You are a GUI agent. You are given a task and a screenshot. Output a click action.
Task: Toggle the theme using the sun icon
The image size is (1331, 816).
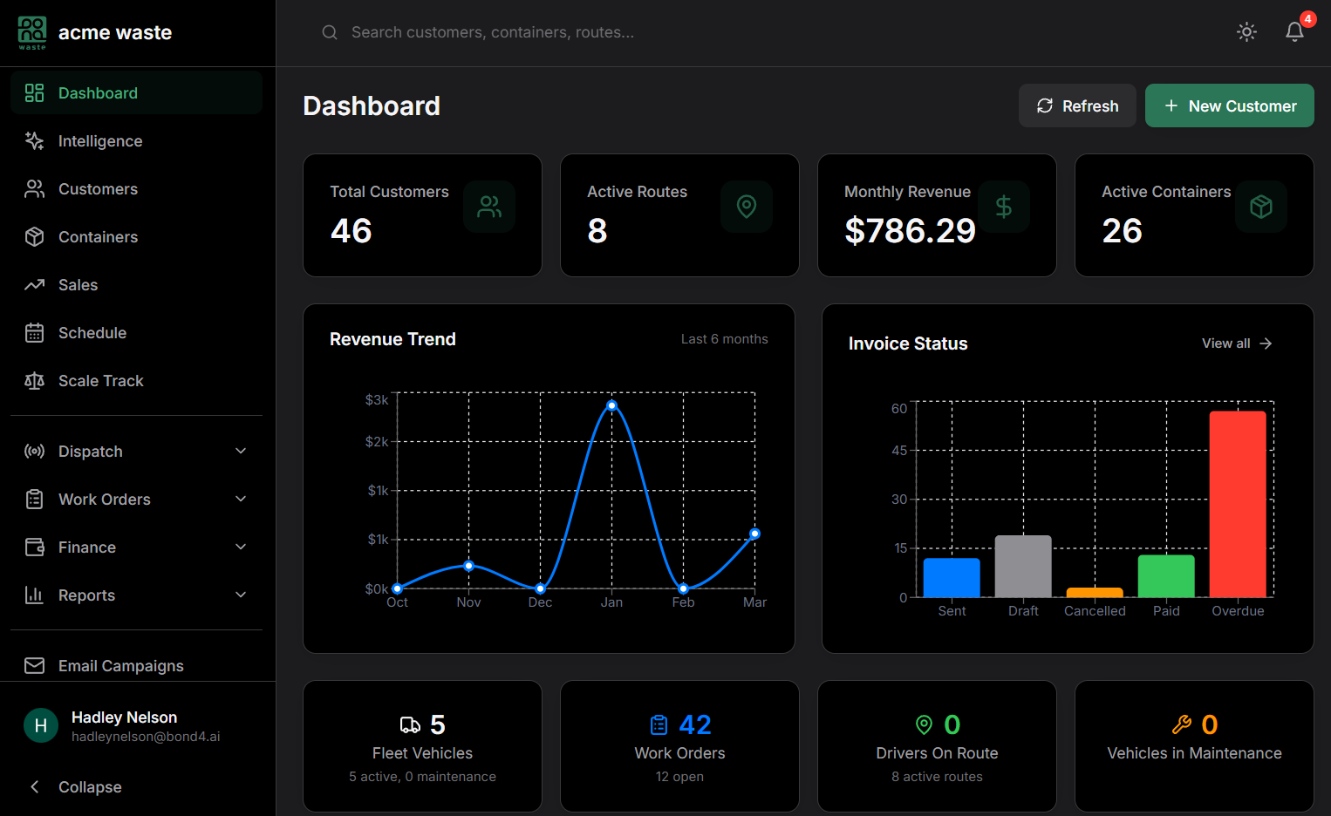(x=1246, y=31)
